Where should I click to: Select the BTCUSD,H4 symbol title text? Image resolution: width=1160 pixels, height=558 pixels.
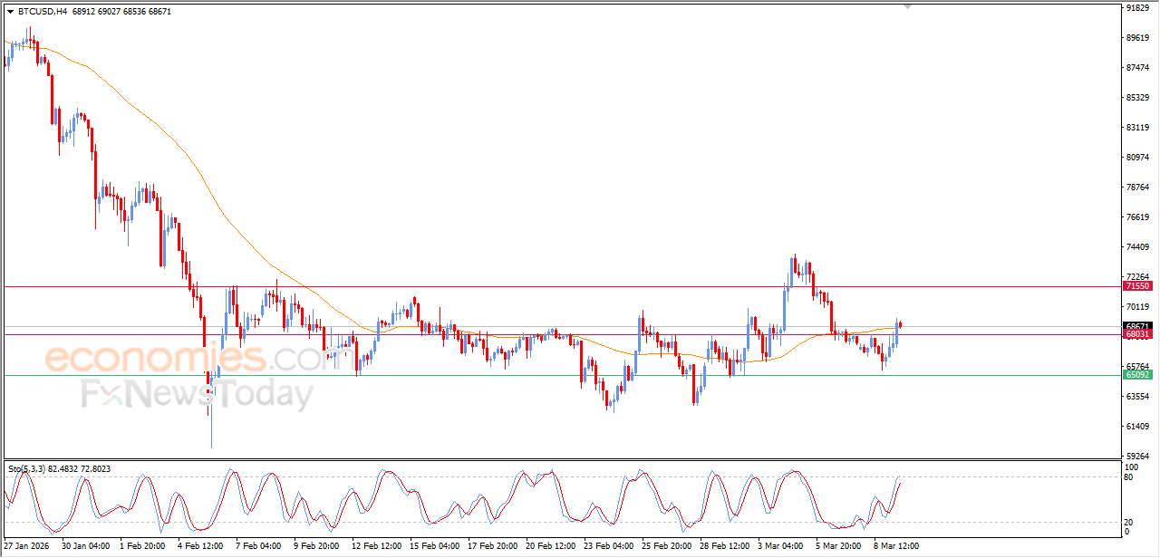42,12
